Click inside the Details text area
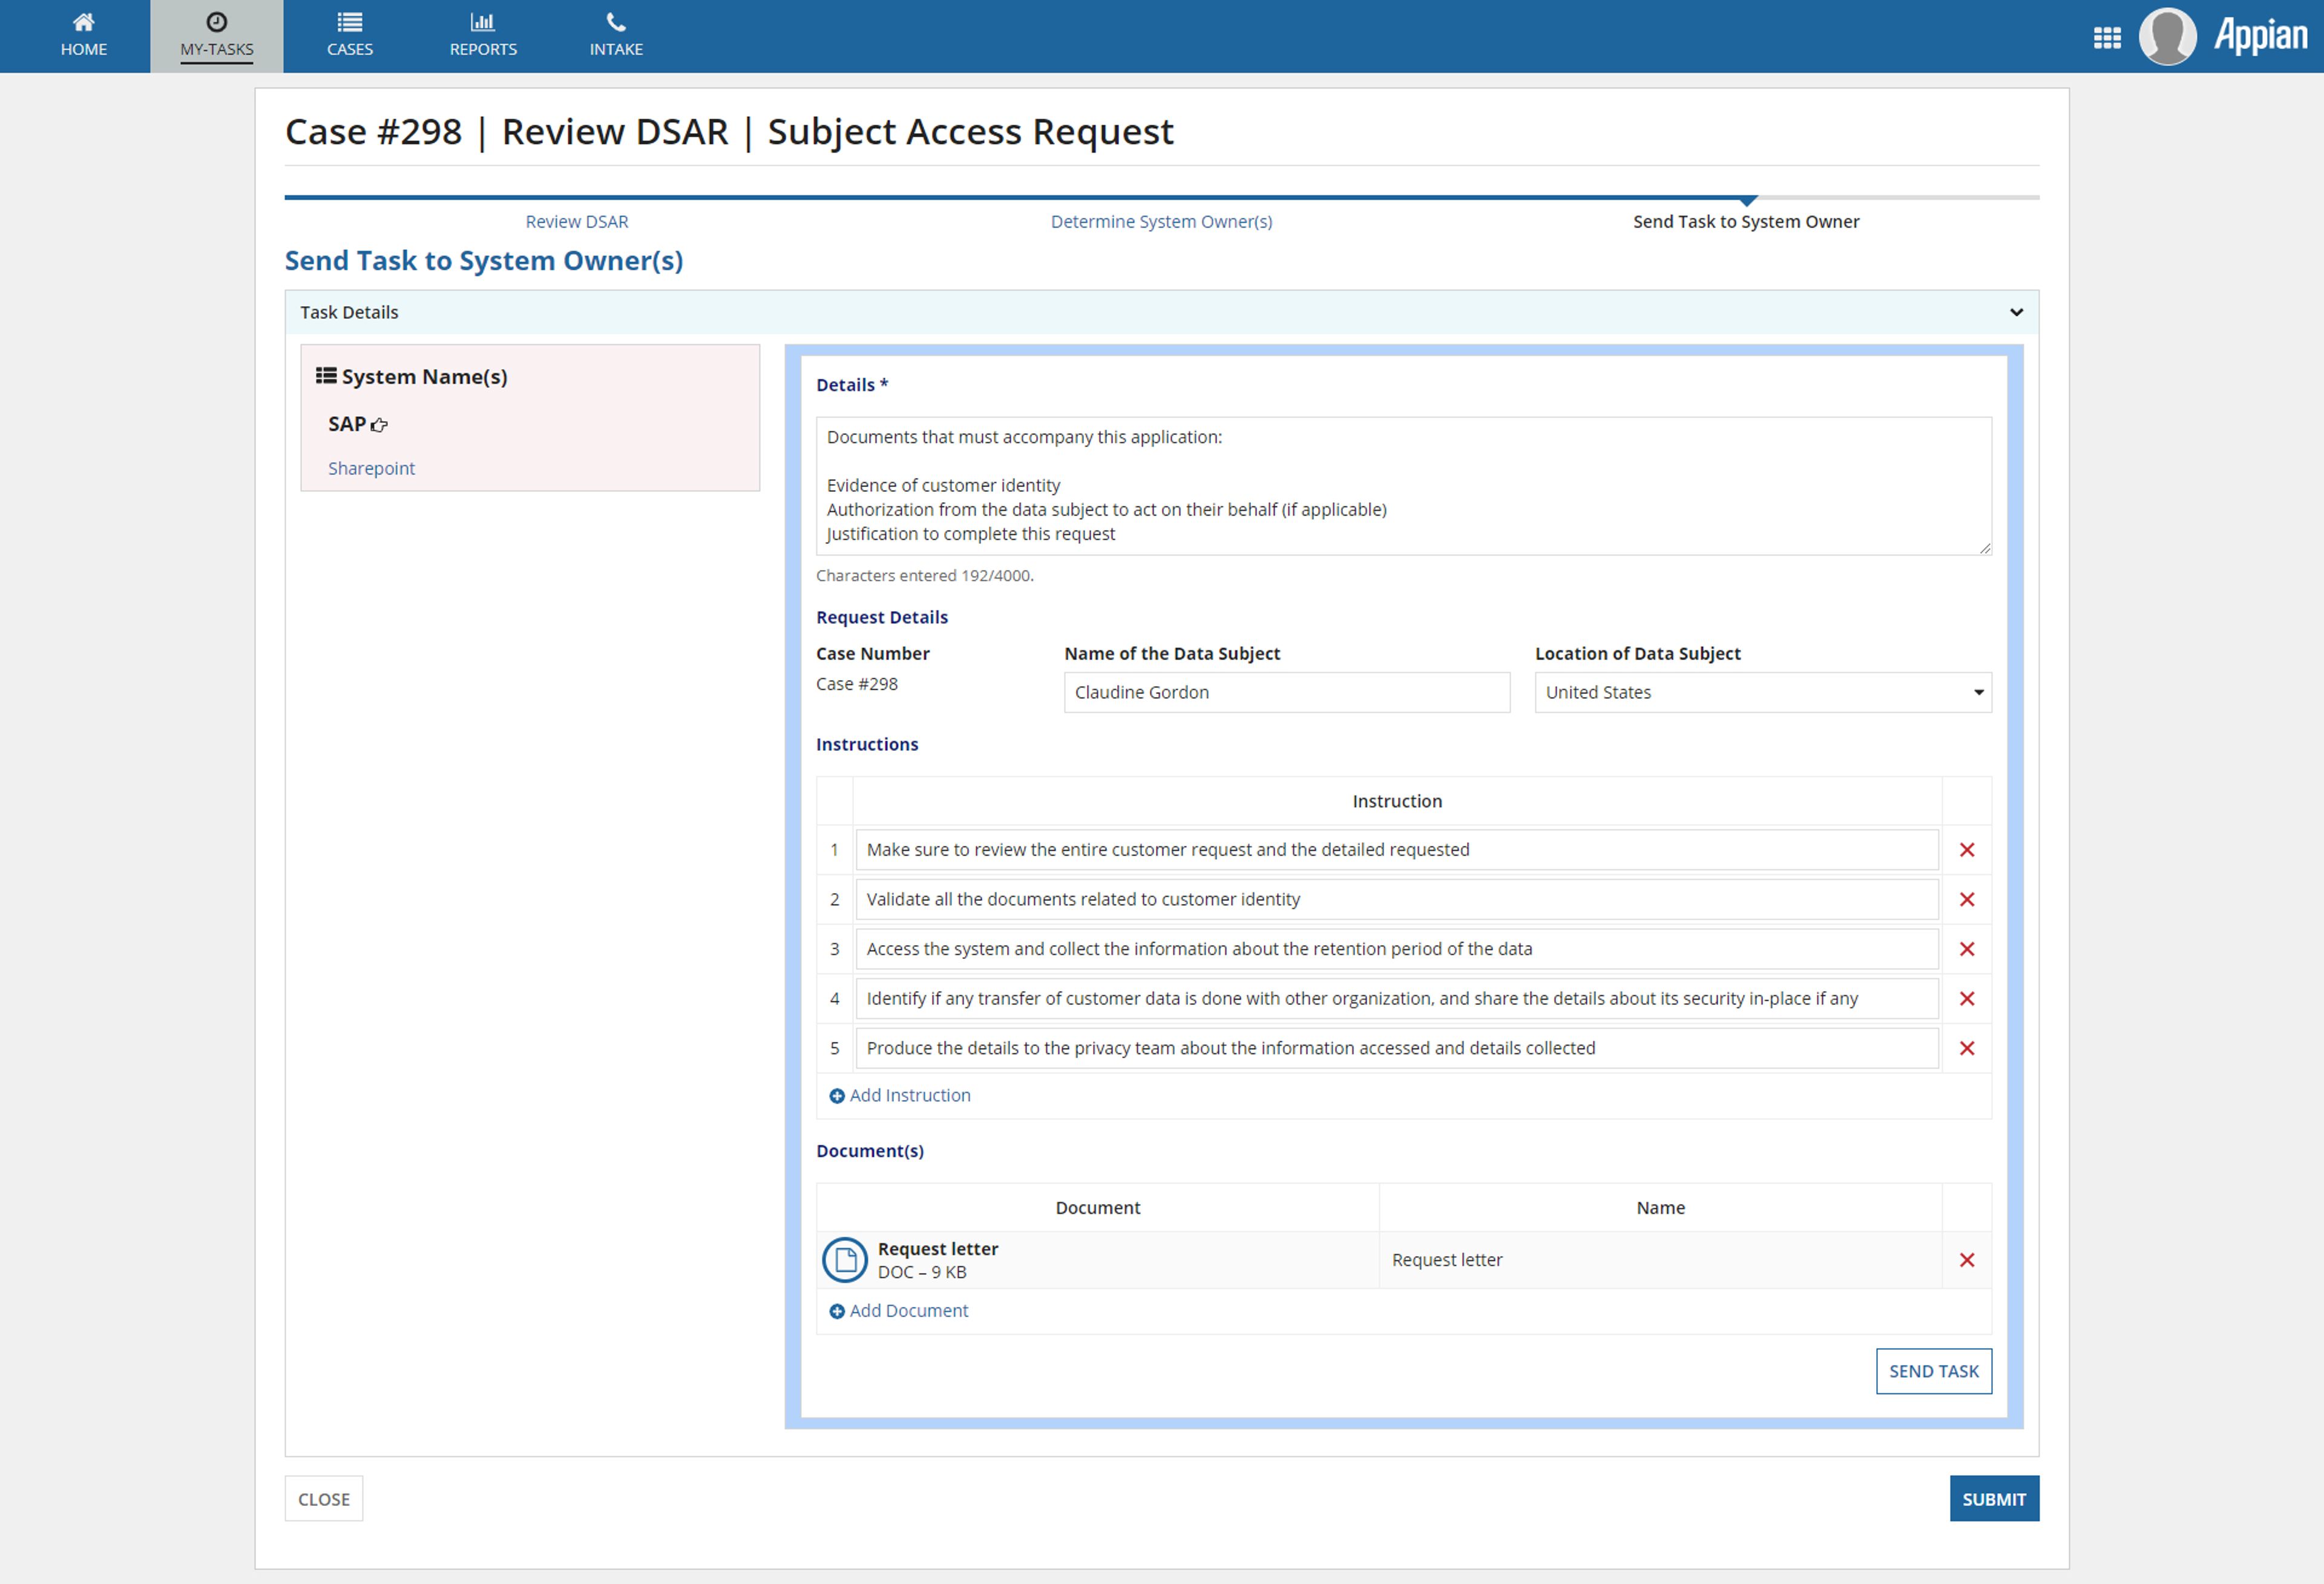Viewport: 2324px width, 1584px height. pos(1403,486)
